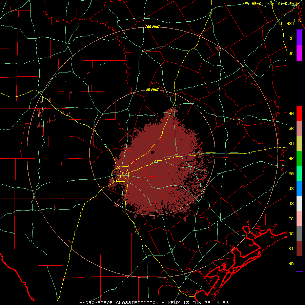Screen dimensions: 305x305
Task: Click the RF purple legend swatch
Action: click(299, 38)
